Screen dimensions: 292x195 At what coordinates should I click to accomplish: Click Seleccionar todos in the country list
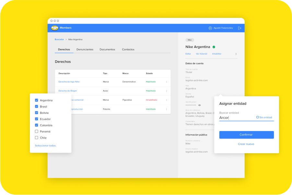[x=45, y=146]
